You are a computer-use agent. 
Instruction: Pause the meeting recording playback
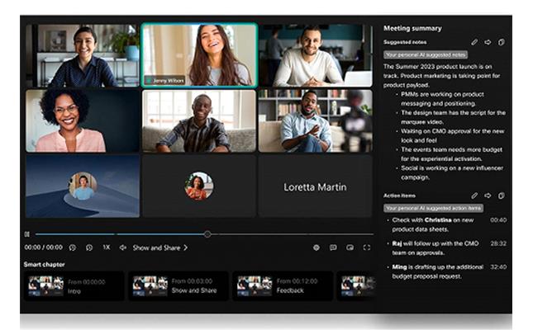click(x=27, y=234)
